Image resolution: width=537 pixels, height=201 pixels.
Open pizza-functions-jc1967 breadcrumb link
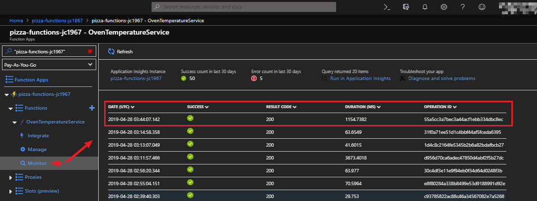pos(57,21)
